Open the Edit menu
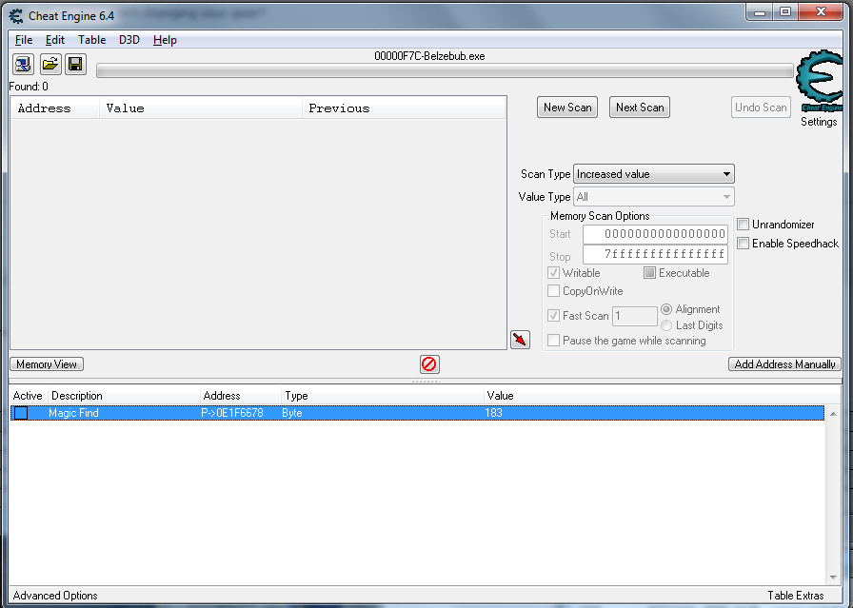The width and height of the screenshot is (853, 608). pos(55,40)
